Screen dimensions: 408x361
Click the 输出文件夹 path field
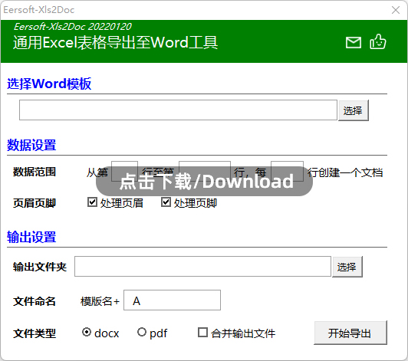tap(202, 266)
